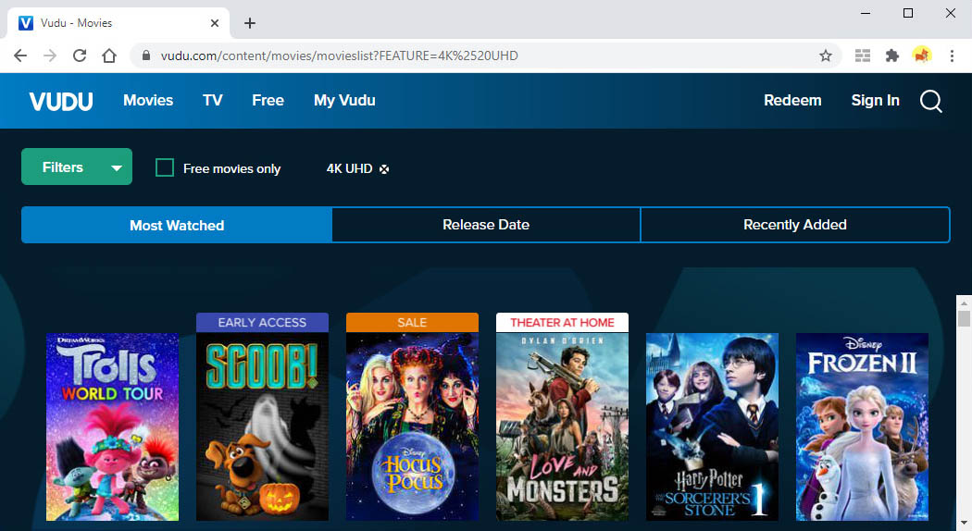The image size is (972, 531).
Task: Open the Extensions puzzle icon
Action: coord(892,56)
